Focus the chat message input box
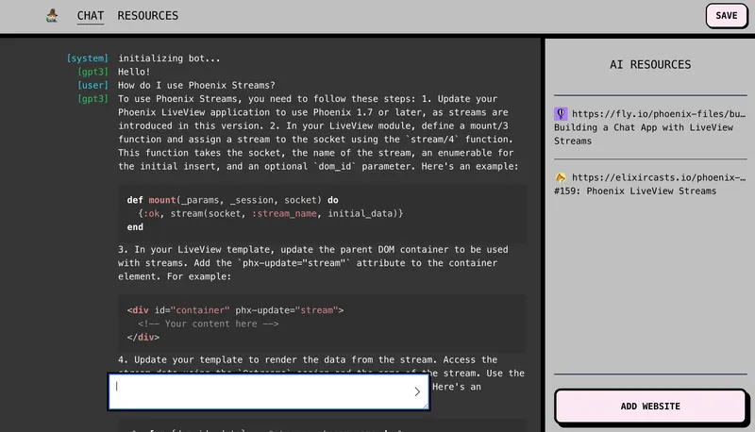This screenshot has height=432, width=755. pos(269,391)
